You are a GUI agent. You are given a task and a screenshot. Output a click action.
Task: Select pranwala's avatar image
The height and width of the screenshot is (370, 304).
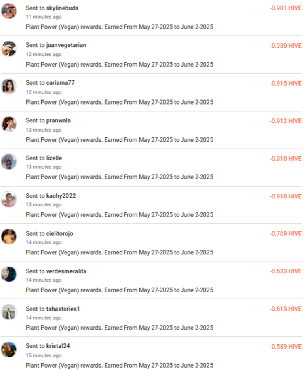pos(9,124)
